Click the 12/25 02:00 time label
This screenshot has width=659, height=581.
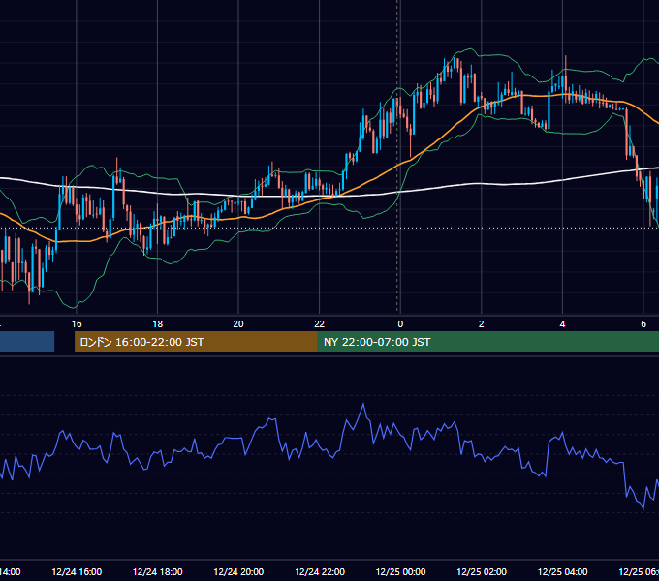click(x=482, y=571)
